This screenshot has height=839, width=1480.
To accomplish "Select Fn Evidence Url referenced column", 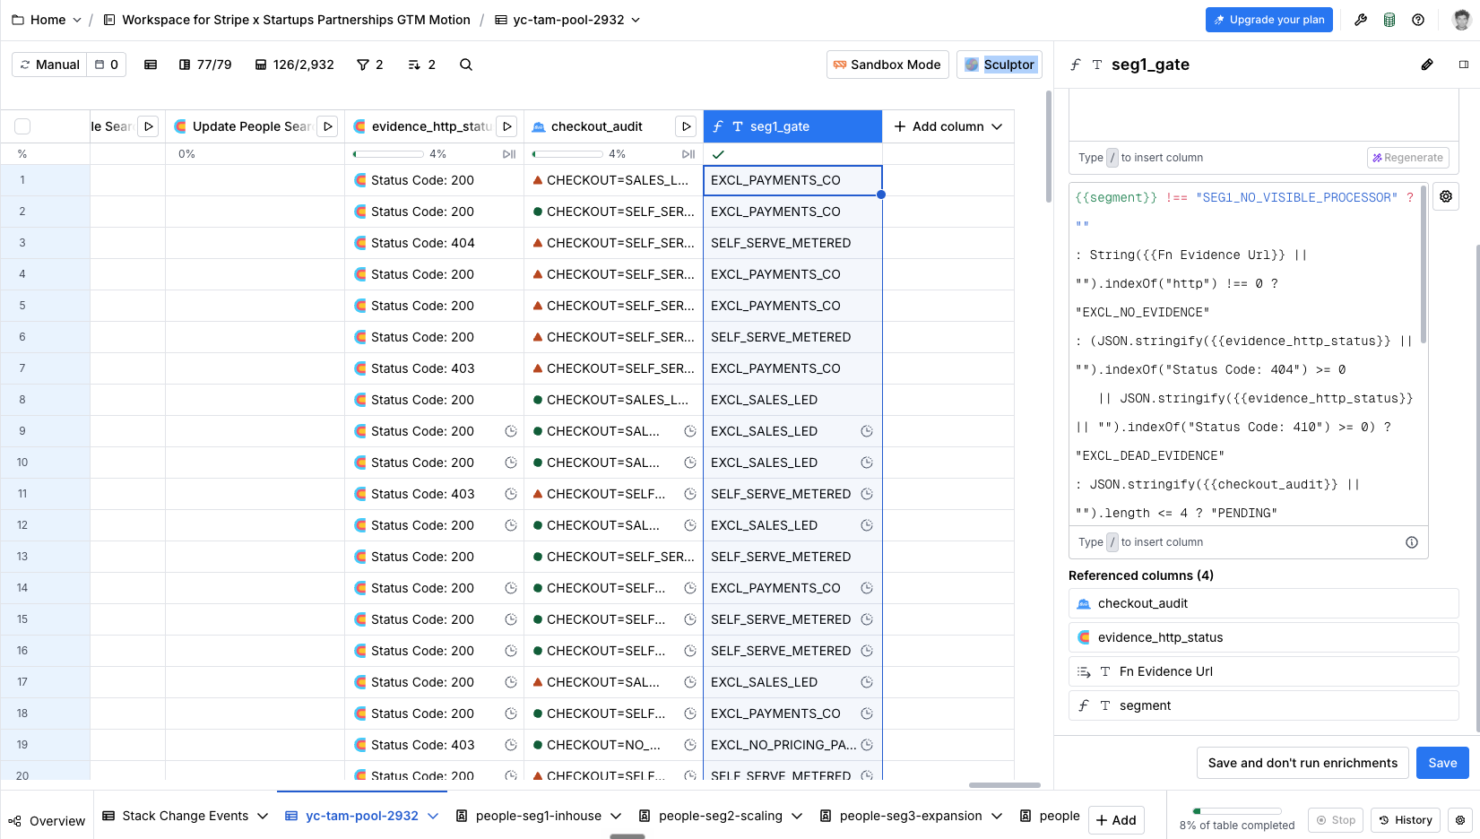I will (1263, 671).
